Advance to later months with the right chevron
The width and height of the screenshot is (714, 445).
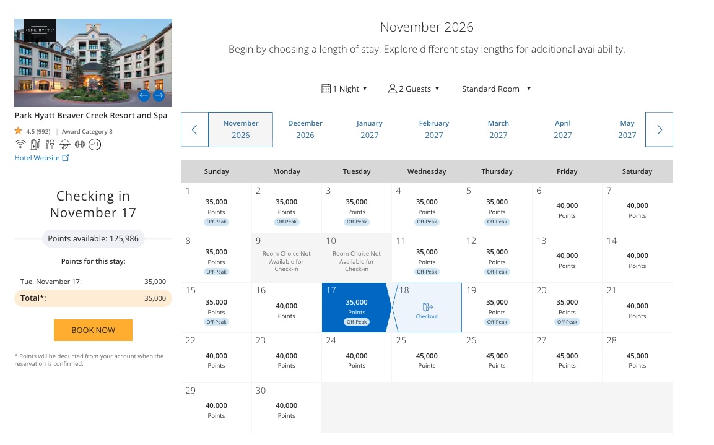659,130
